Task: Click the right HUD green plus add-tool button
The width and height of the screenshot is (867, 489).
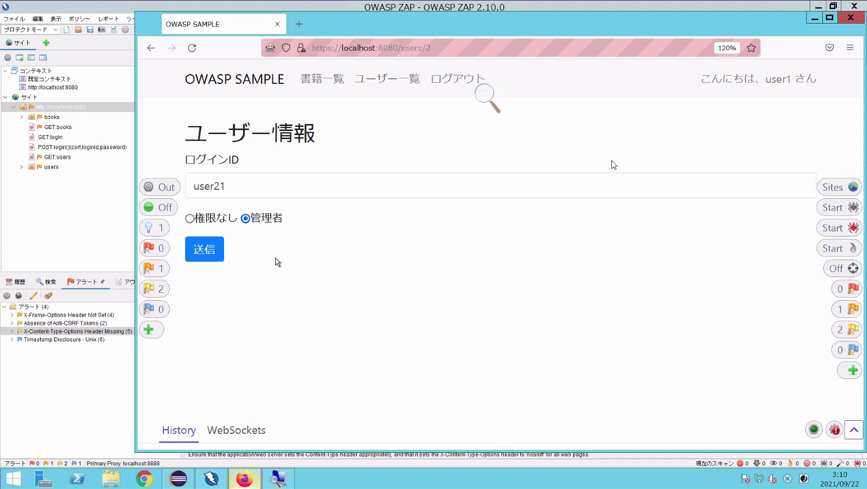Action: click(x=850, y=371)
